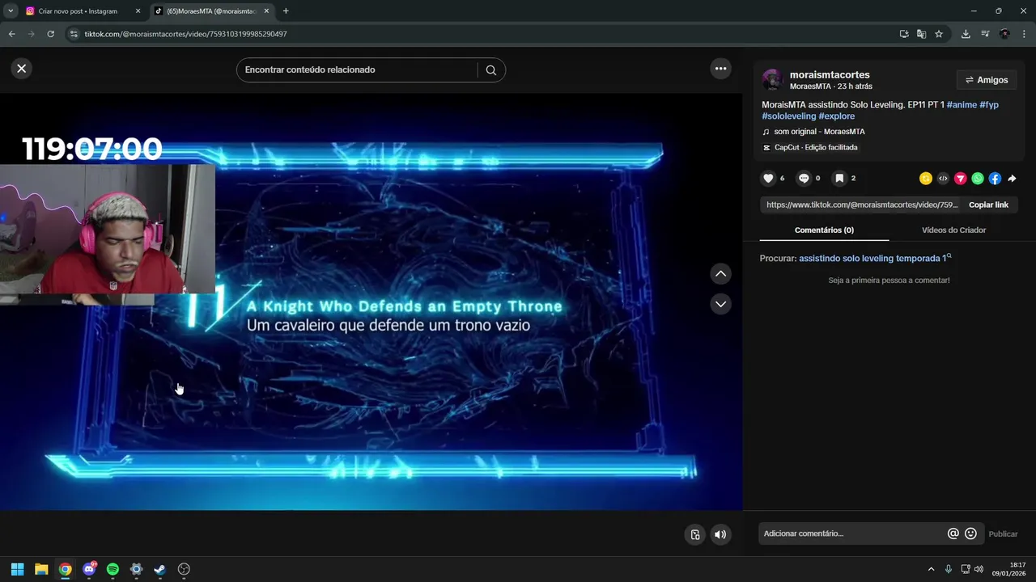Bookmark this page star icon

[x=939, y=34]
